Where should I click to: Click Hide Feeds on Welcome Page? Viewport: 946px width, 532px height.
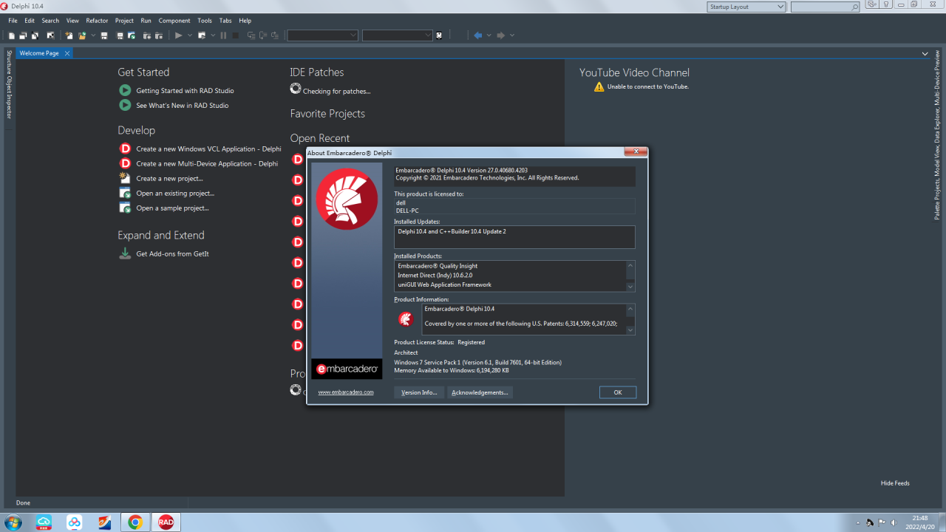click(895, 483)
